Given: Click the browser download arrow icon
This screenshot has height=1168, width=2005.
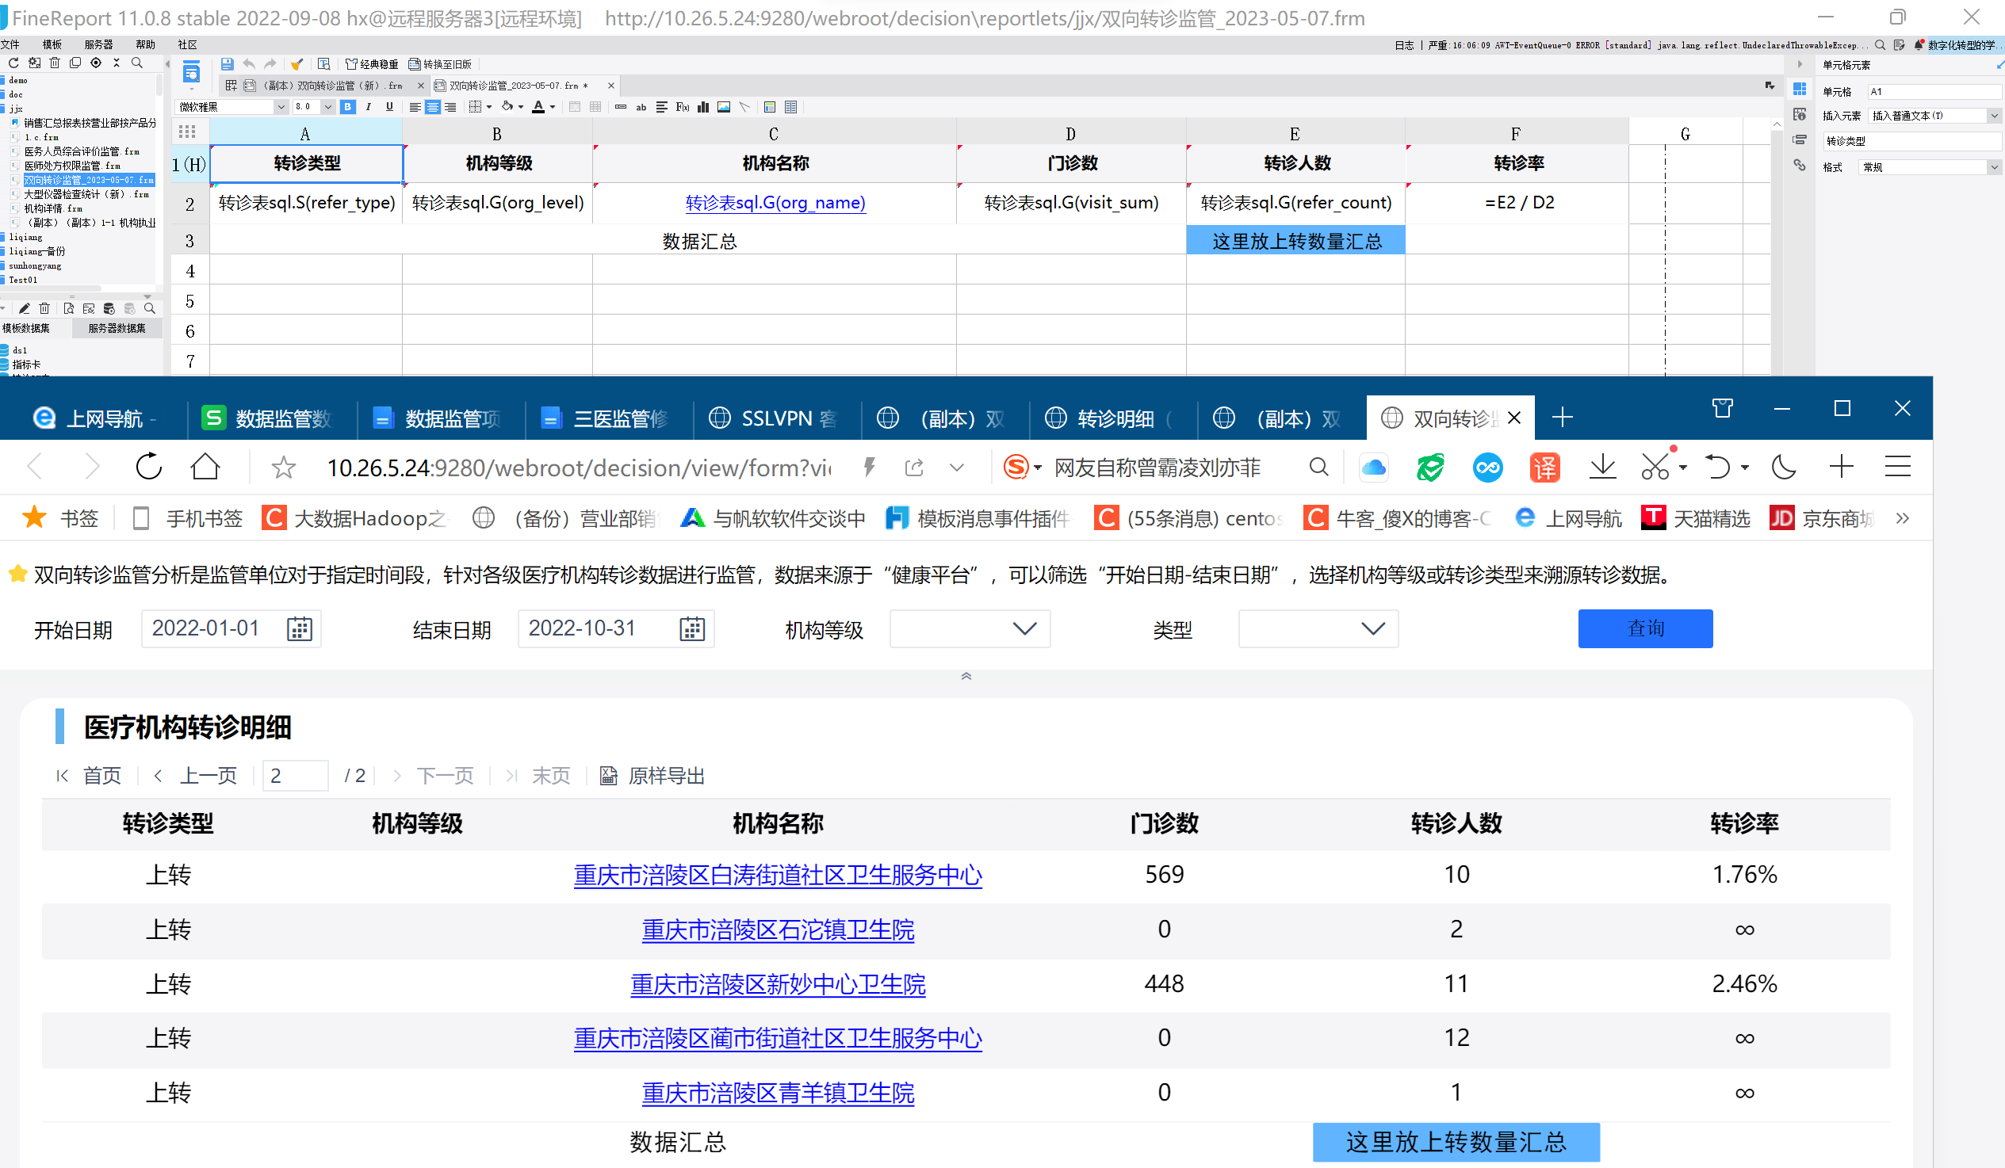Looking at the screenshot, I should pyautogui.click(x=1602, y=468).
